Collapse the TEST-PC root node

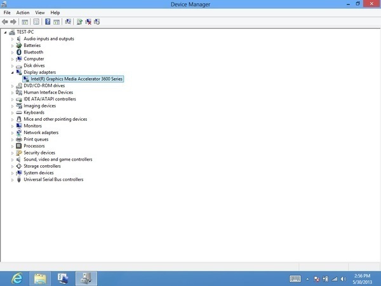click(x=5, y=32)
